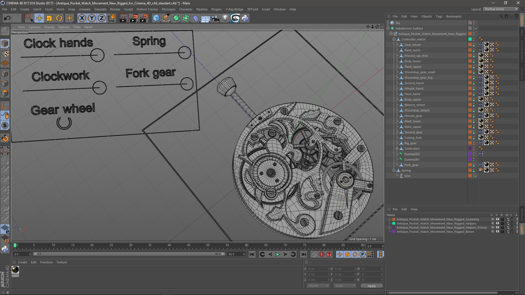
Task: Open the Layout Startup dropdown
Action: (500, 9)
